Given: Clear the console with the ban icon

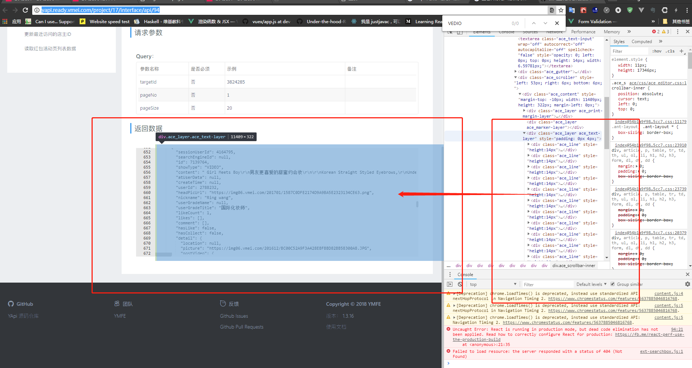Looking at the screenshot, I should pyautogui.click(x=460, y=284).
